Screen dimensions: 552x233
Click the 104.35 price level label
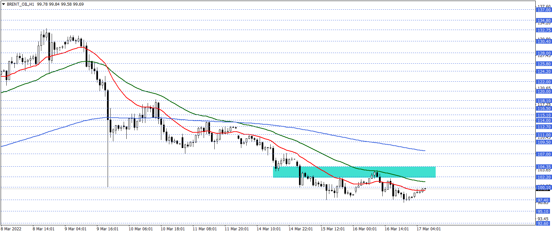coord(544,167)
